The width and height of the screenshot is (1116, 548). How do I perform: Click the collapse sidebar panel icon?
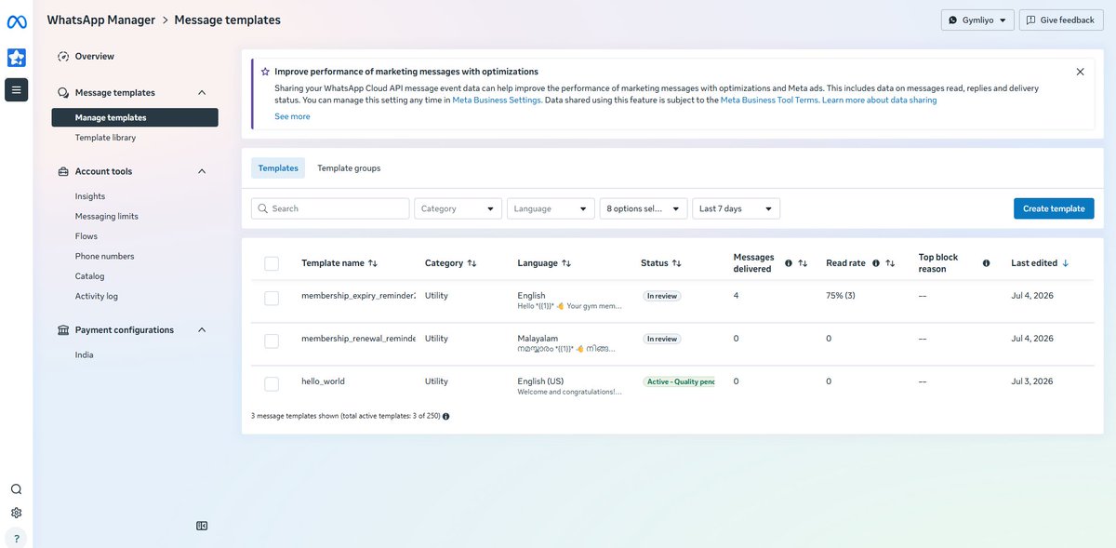pyautogui.click(x=202, y=526)
